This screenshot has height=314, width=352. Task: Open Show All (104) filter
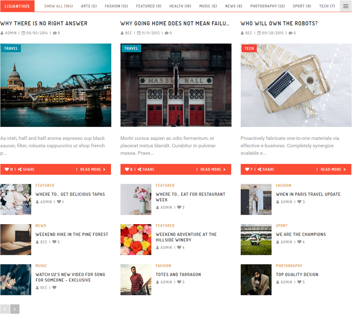58,6
